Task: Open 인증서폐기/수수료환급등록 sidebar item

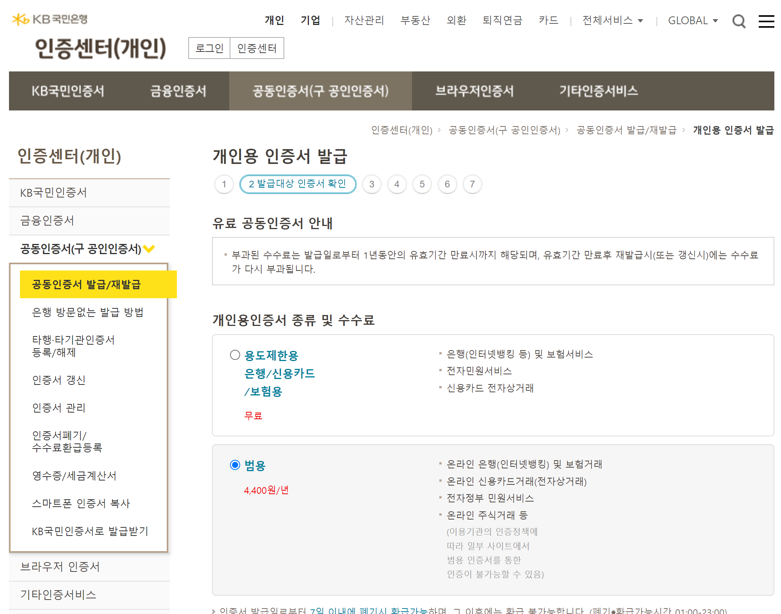Action: tap(67, 441)
